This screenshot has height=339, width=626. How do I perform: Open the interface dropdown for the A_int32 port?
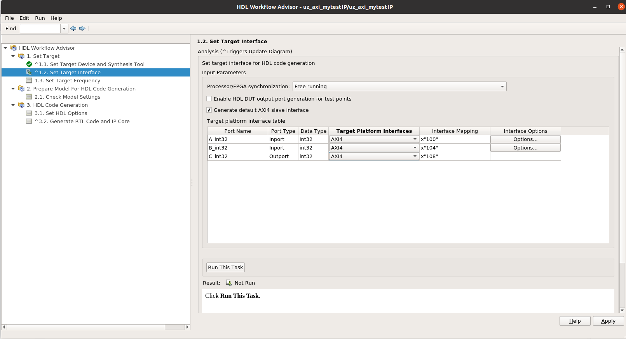[373, 139]
